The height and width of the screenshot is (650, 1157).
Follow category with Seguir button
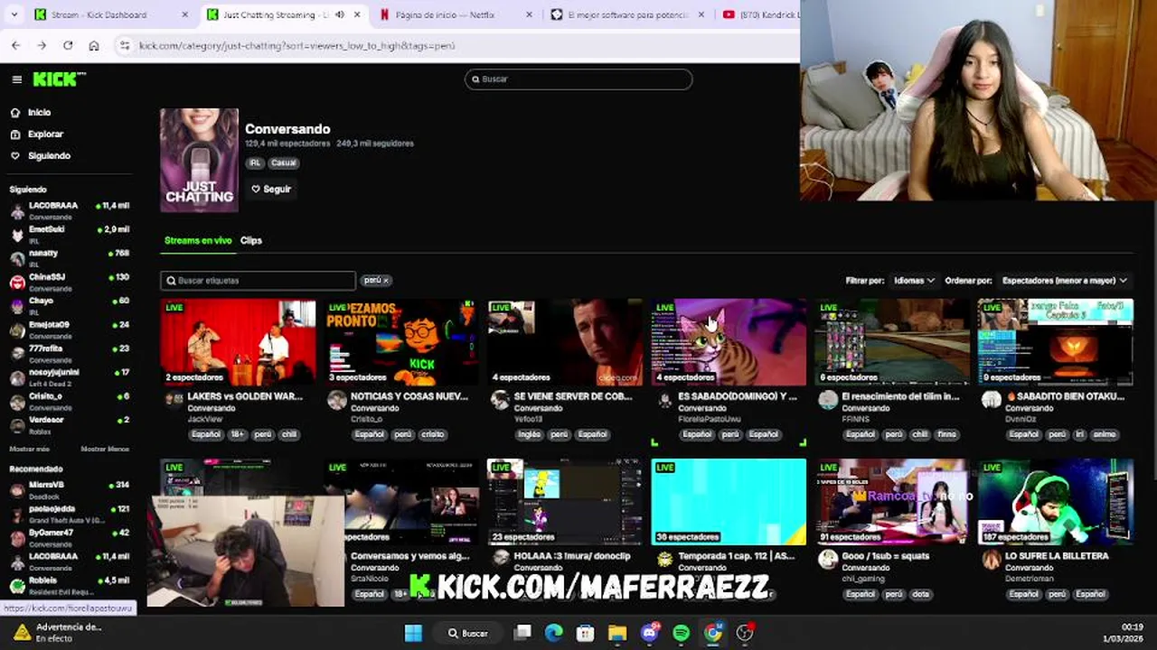pos(271,190)
